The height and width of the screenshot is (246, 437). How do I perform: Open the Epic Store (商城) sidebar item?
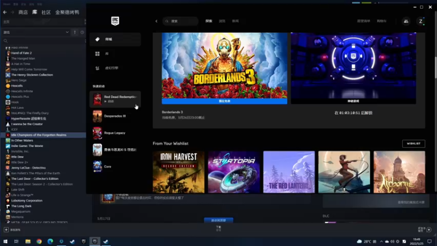click(x=115, y=39)
